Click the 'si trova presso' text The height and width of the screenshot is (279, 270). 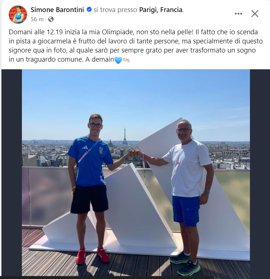click(x=115, y=10)
